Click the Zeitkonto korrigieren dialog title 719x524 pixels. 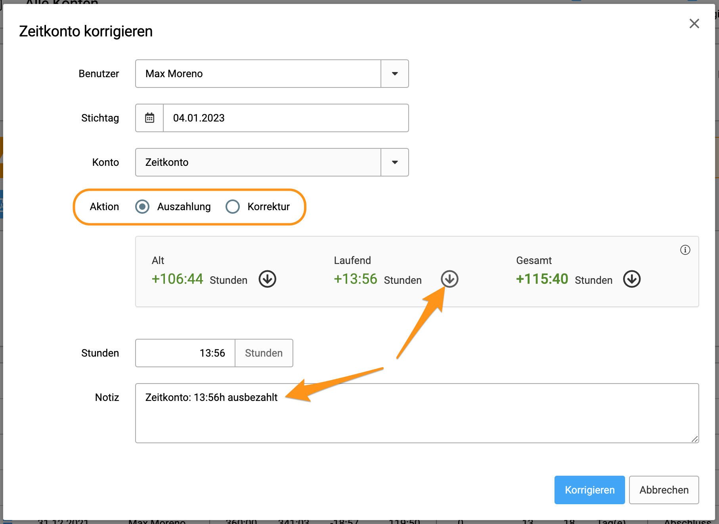click(86, 31)
